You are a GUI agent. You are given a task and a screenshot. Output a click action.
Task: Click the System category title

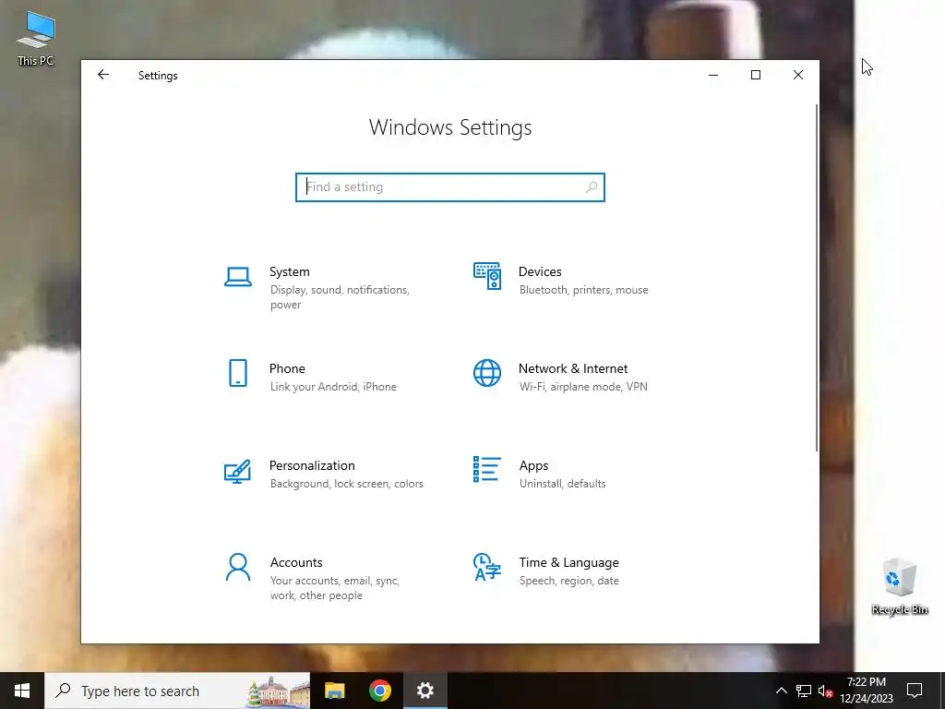click(289, 272)
